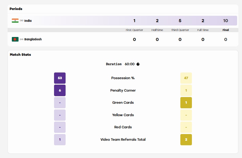This screenshot has height=158, width=242.
Task: Click Bangladesh's Video Team Referrals value 2
Action: click(186, 140)
